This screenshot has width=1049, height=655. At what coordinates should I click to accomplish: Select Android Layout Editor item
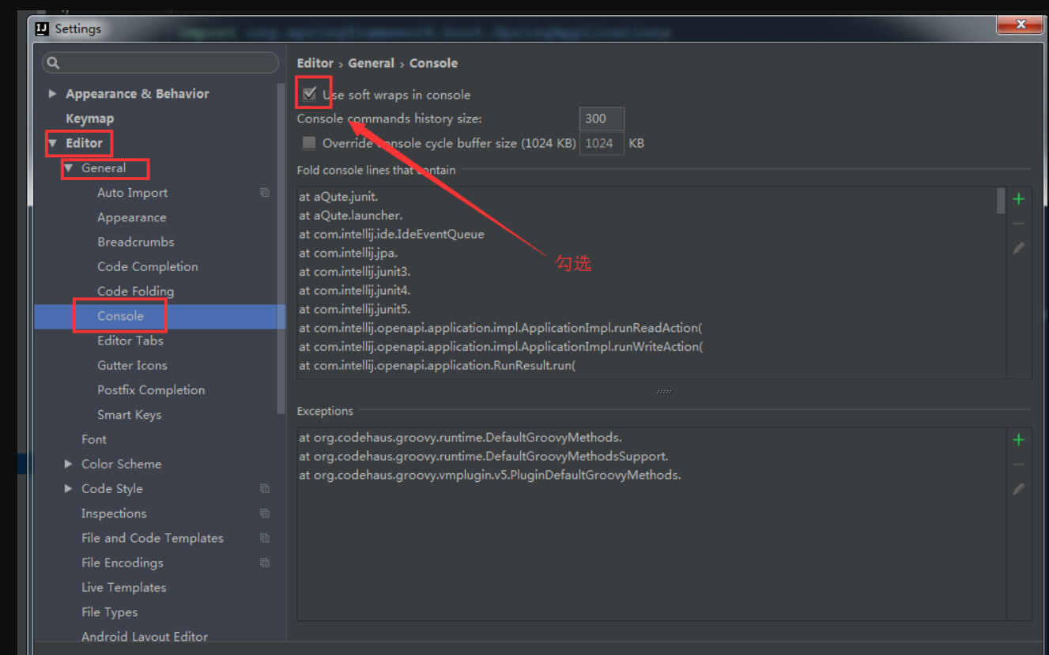145,636
